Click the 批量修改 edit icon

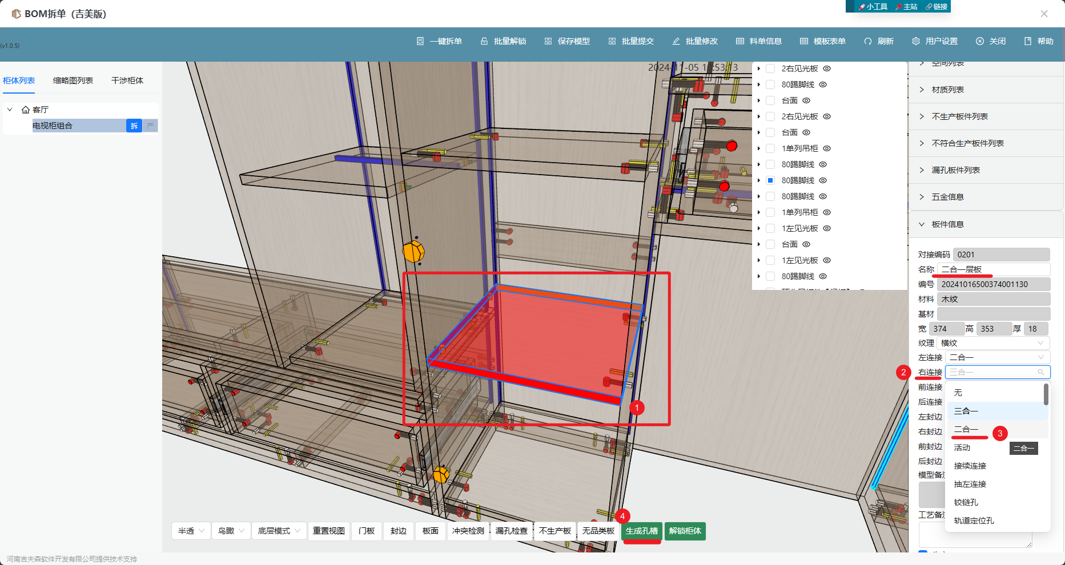pos(676,41)
